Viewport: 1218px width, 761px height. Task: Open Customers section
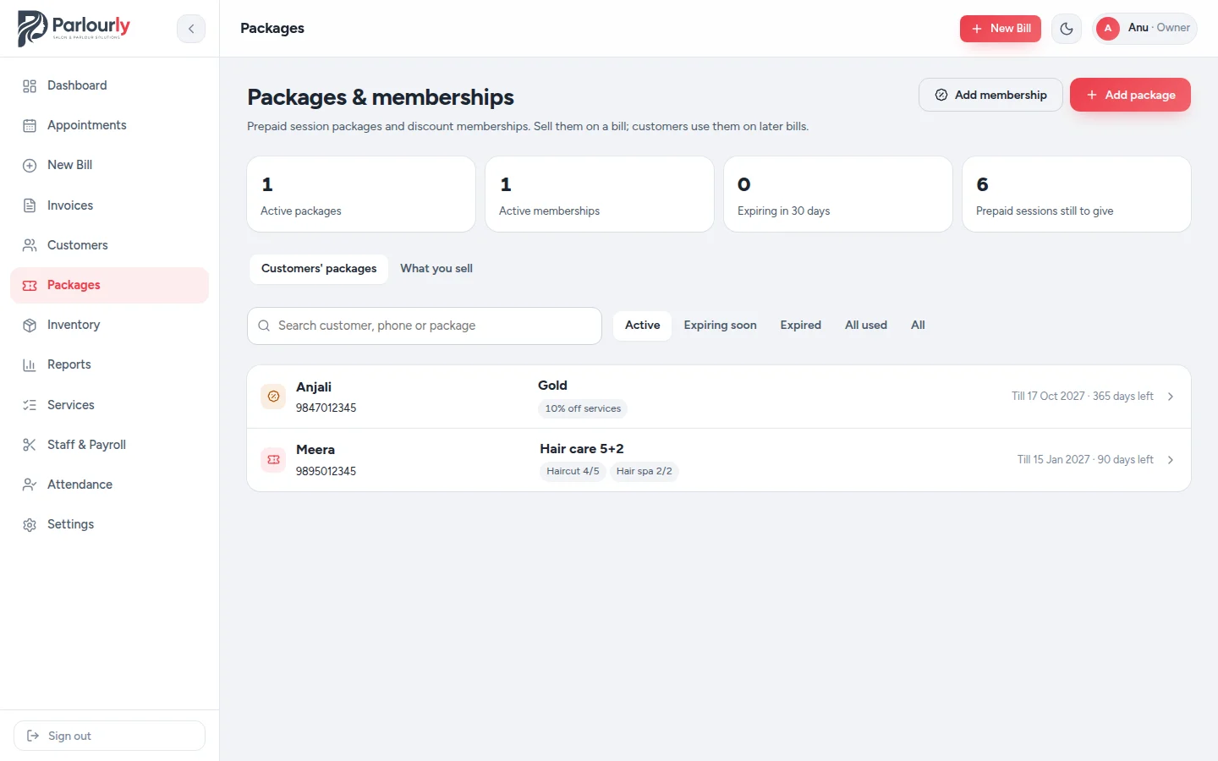109,245
